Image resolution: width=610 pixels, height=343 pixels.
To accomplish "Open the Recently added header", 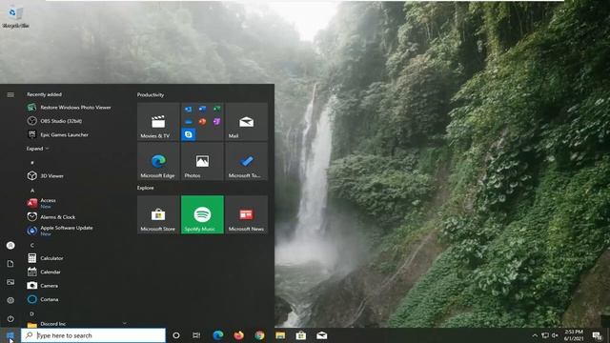I will pyautogui.click(x=44, y=94).
